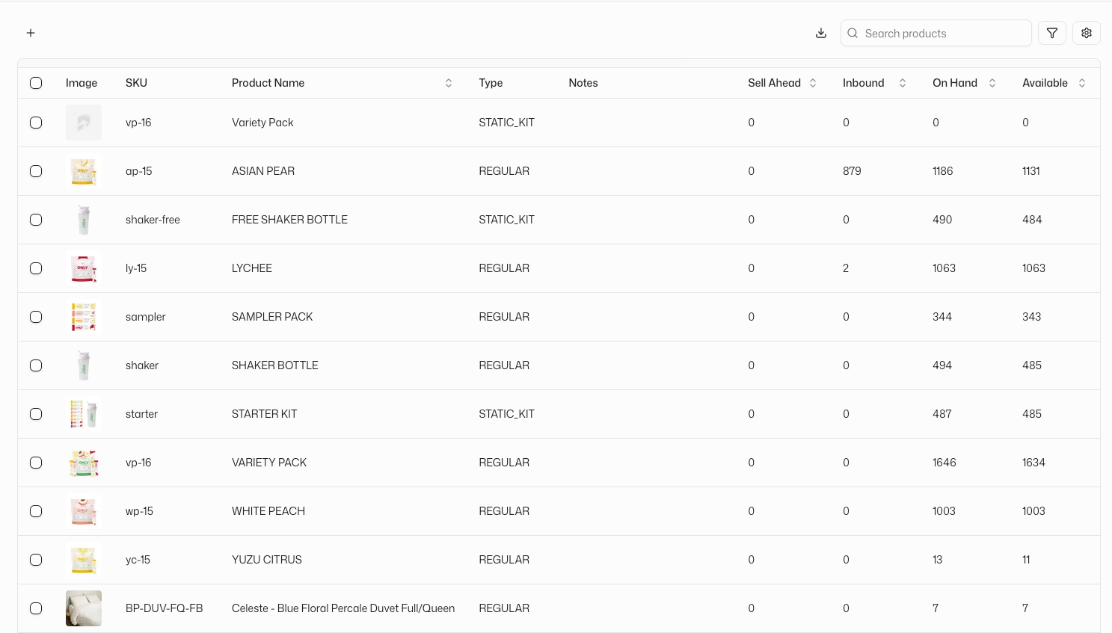Click the plus icon to add product
1112x633 pixels.
[31, 33]
